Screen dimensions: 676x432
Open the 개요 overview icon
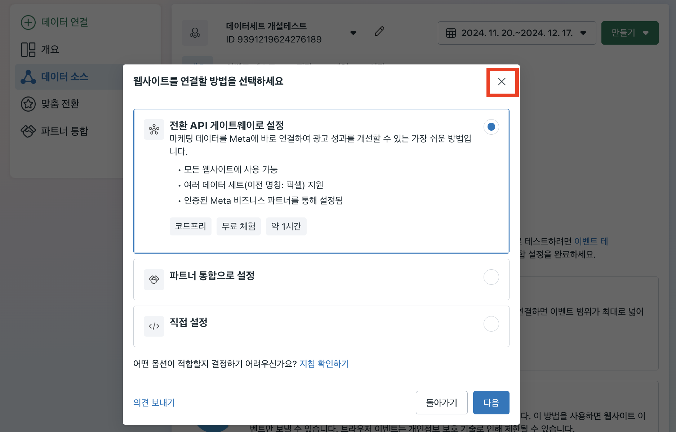pos(28,50)
